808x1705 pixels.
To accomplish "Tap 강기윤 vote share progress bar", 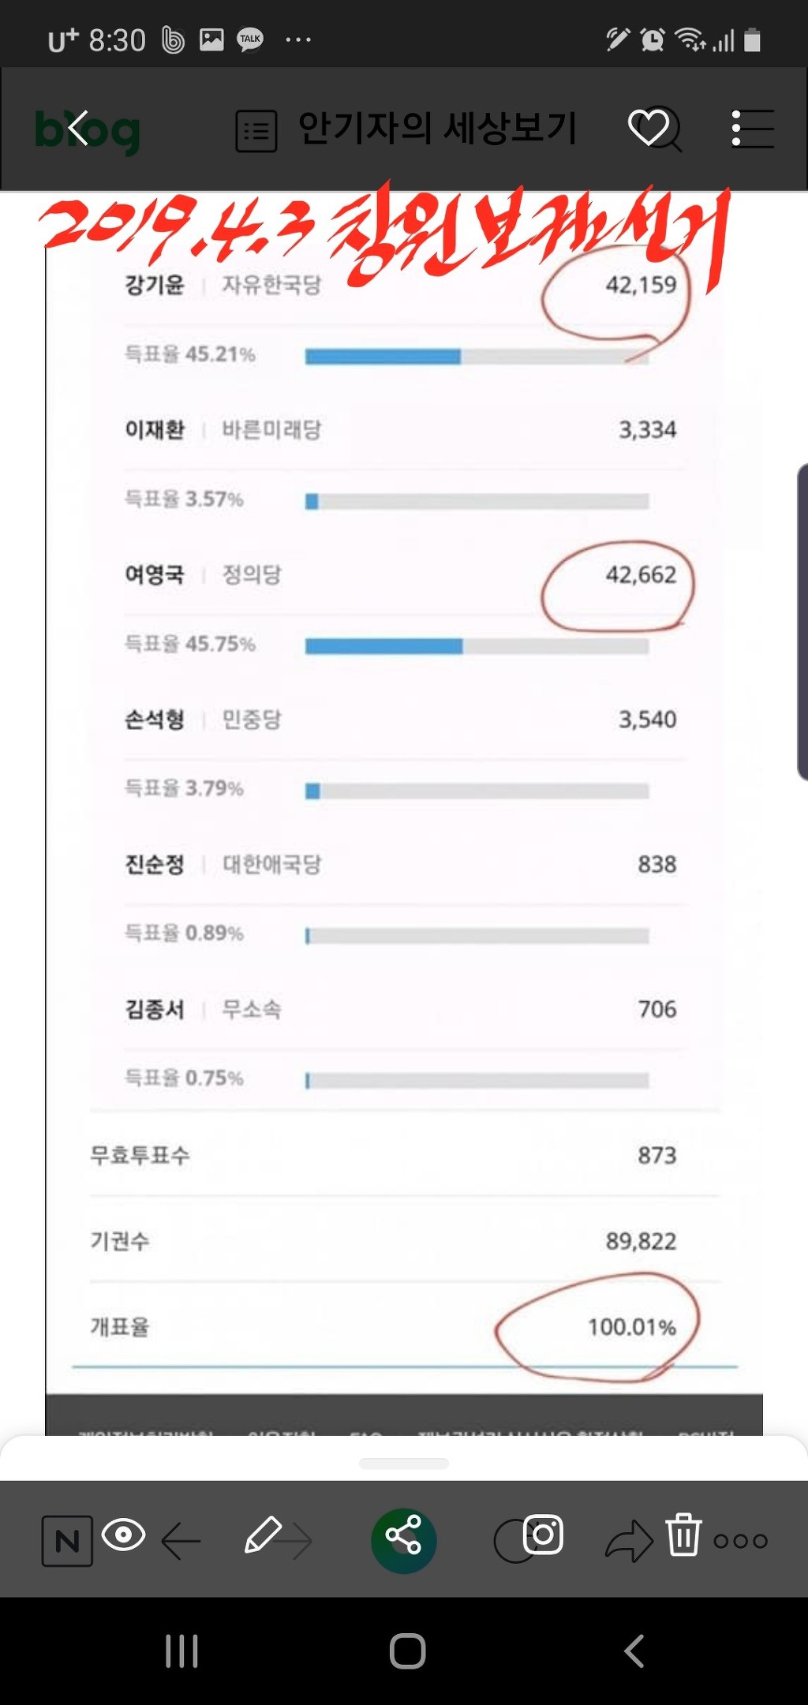I will click(477, 357).
